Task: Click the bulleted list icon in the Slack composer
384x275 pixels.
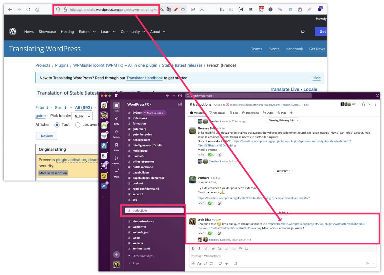Action: pyautogui.click(x=226, y=248)
